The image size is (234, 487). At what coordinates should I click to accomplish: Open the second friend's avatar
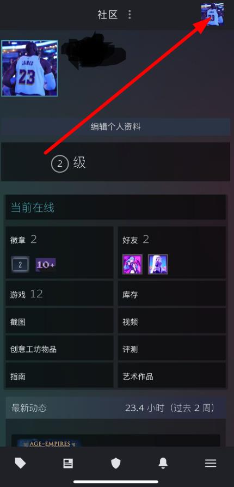(158, 264)
